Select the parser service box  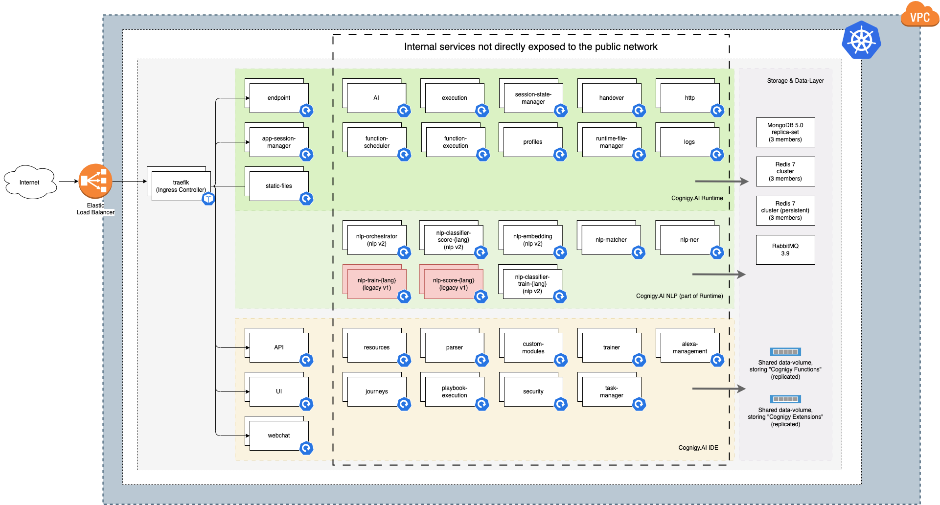point(455,347)
